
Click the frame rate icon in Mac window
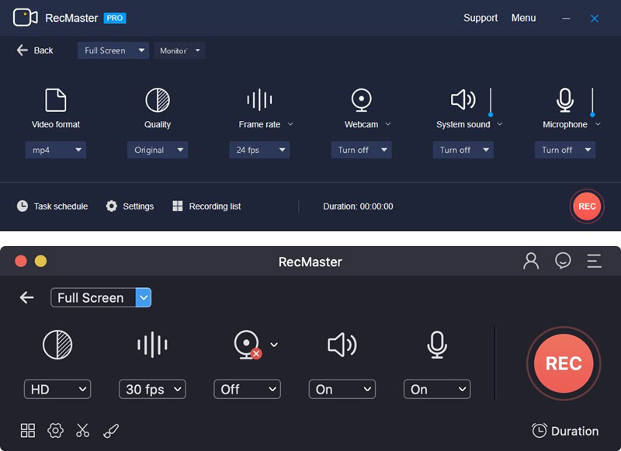pos(152,345)
